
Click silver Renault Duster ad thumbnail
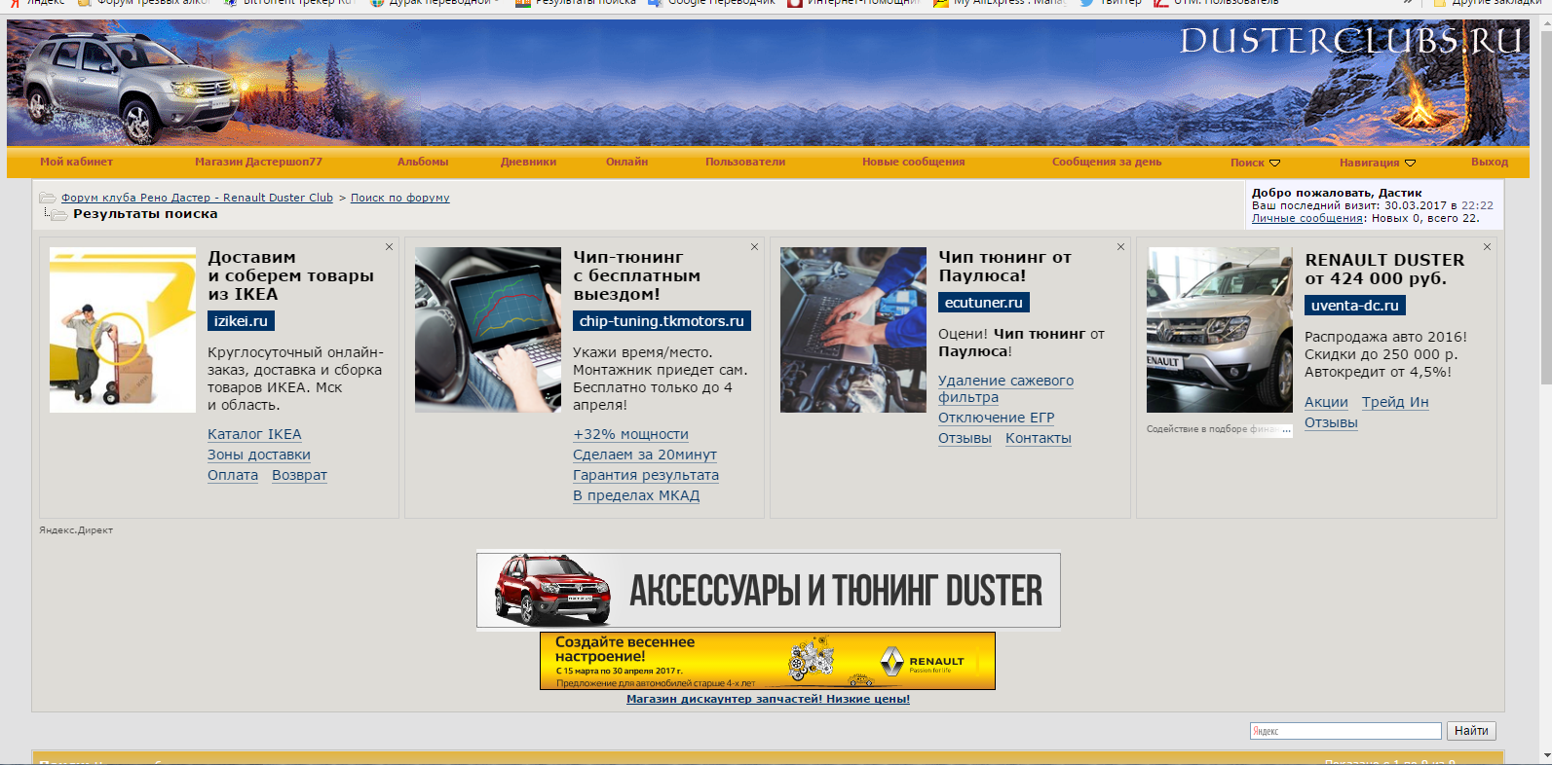click(x=1220, y=330)
